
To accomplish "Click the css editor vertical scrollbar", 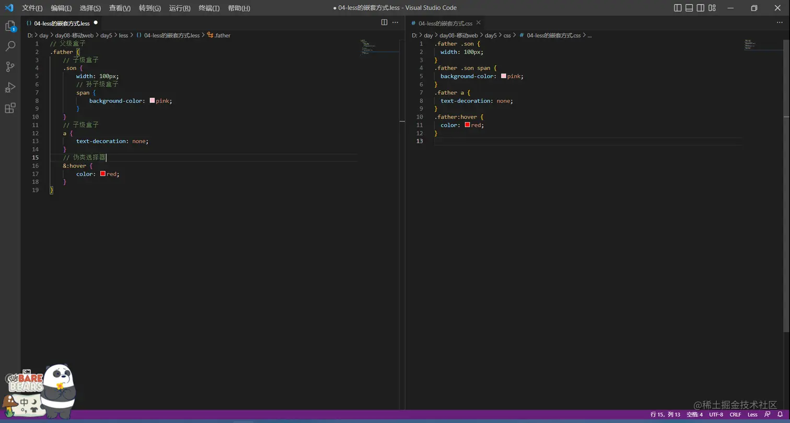I will coord(786,185).
